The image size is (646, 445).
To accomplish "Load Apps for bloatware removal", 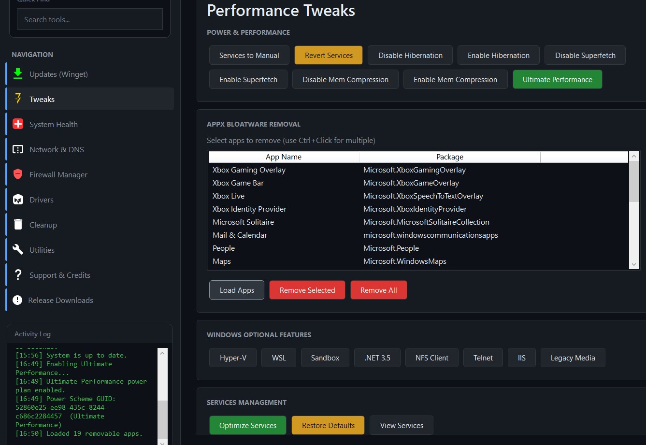I will pyautogui.click(x=236, y=290).
